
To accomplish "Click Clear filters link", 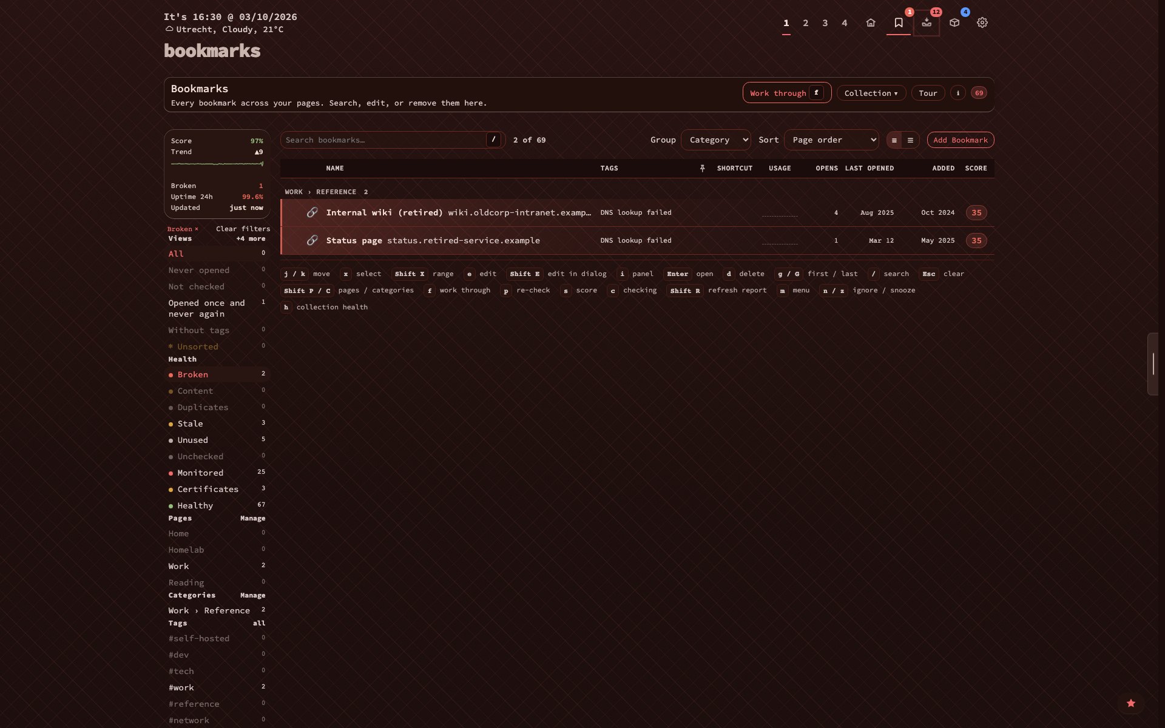I will coord(243,229).
